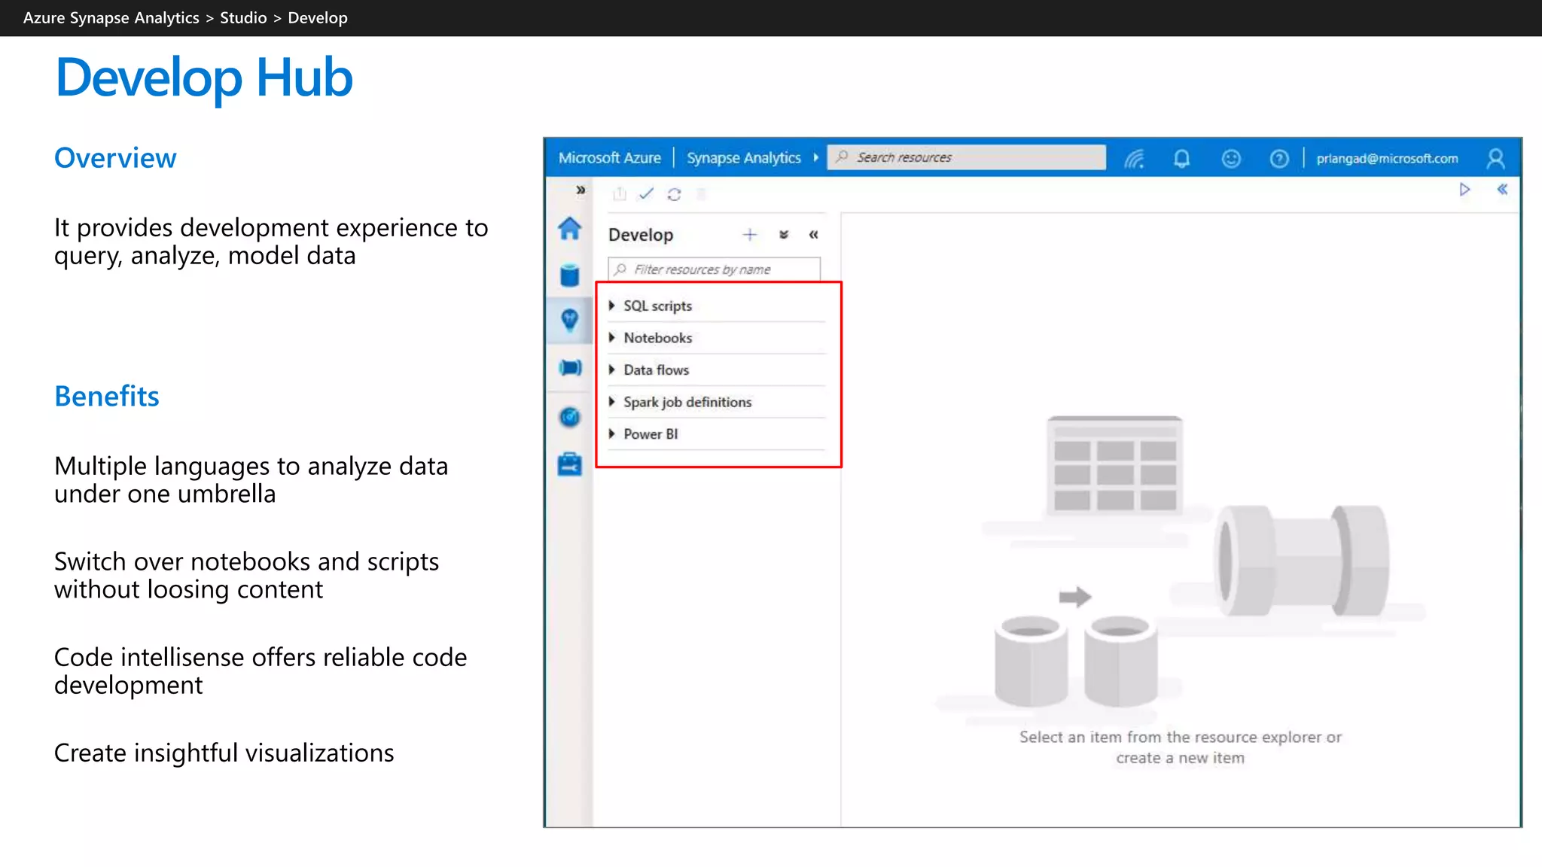
Task: Expand the Power BI arrow
Action: (x=612, y=434)
